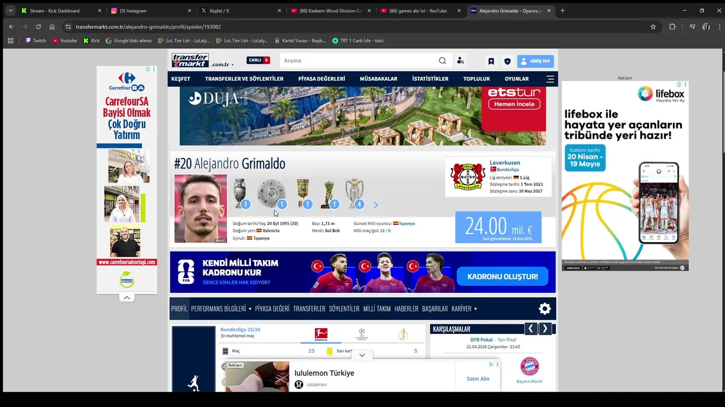Image resolution: width=725 pixels, height=407 pixels.
Task: Open Chrome extensions puzzle icon
Action: (x=672, y=27)
